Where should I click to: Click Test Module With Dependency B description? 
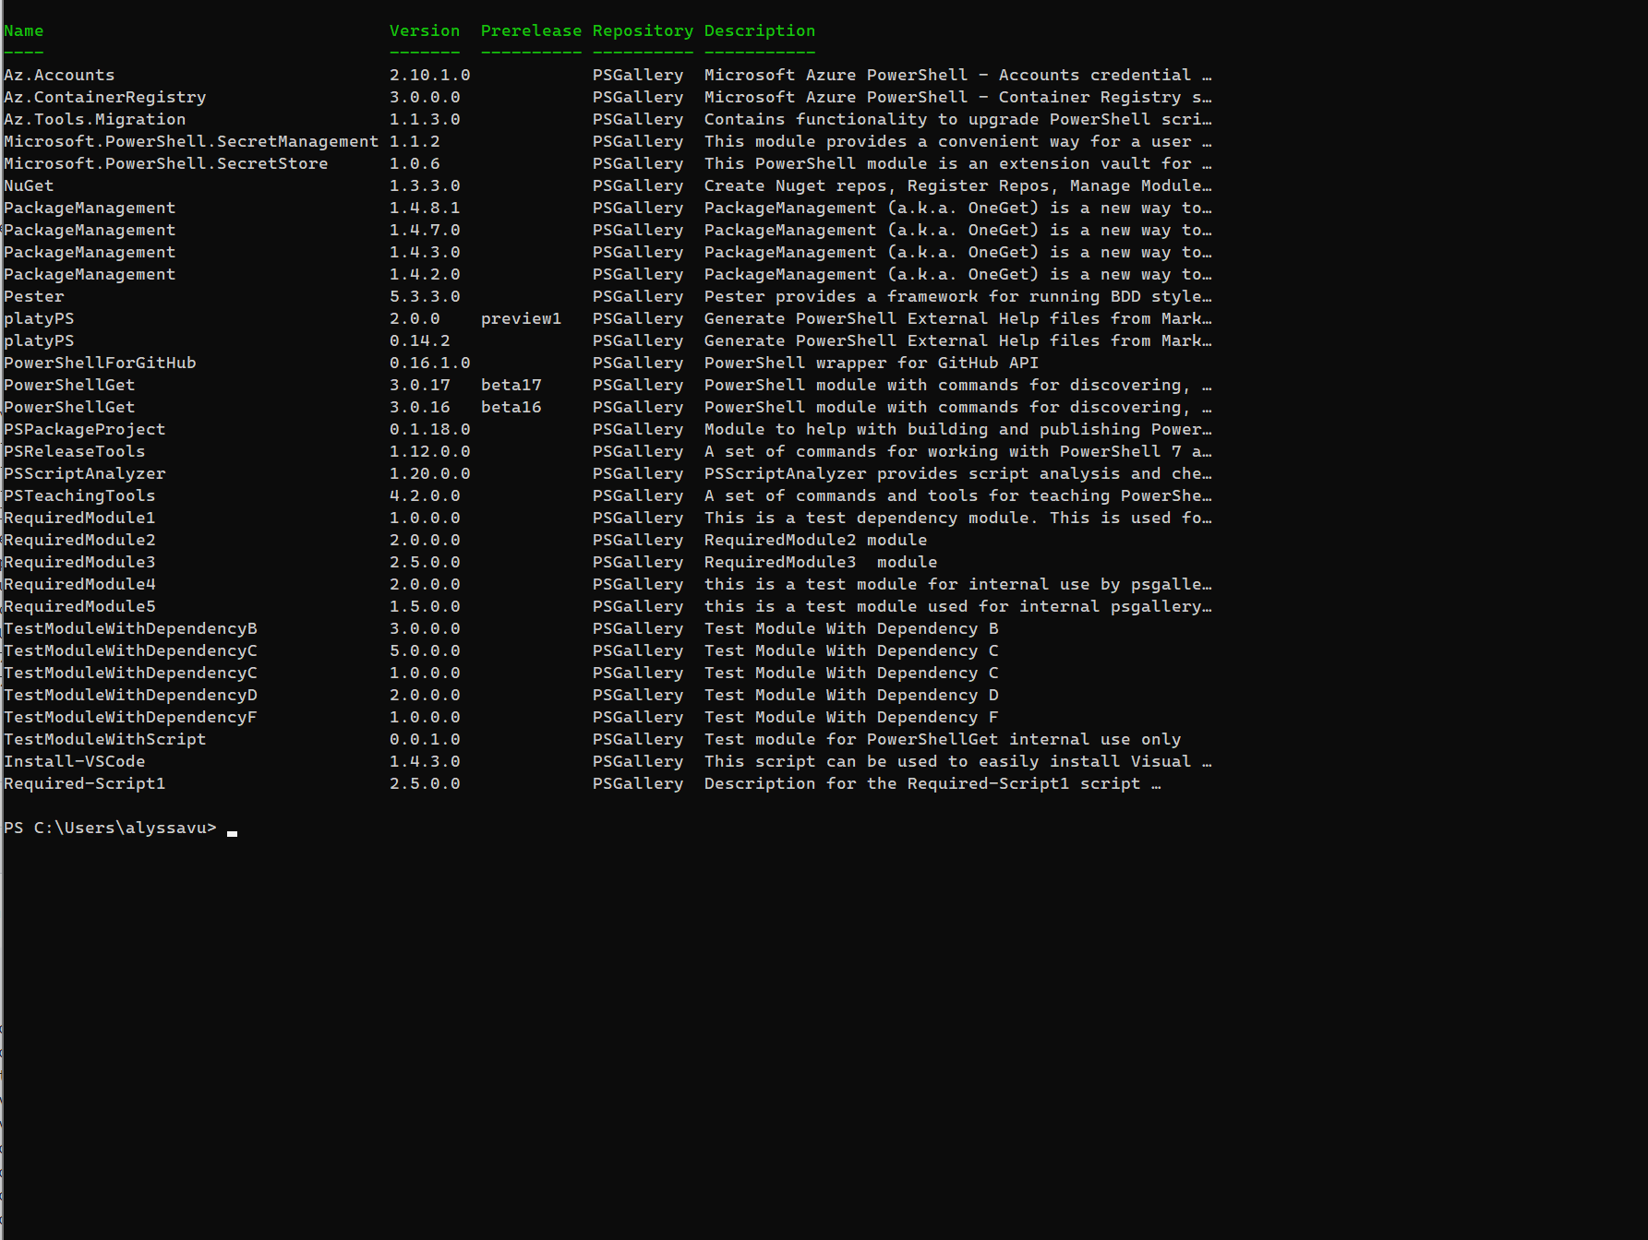pos(851,629)
